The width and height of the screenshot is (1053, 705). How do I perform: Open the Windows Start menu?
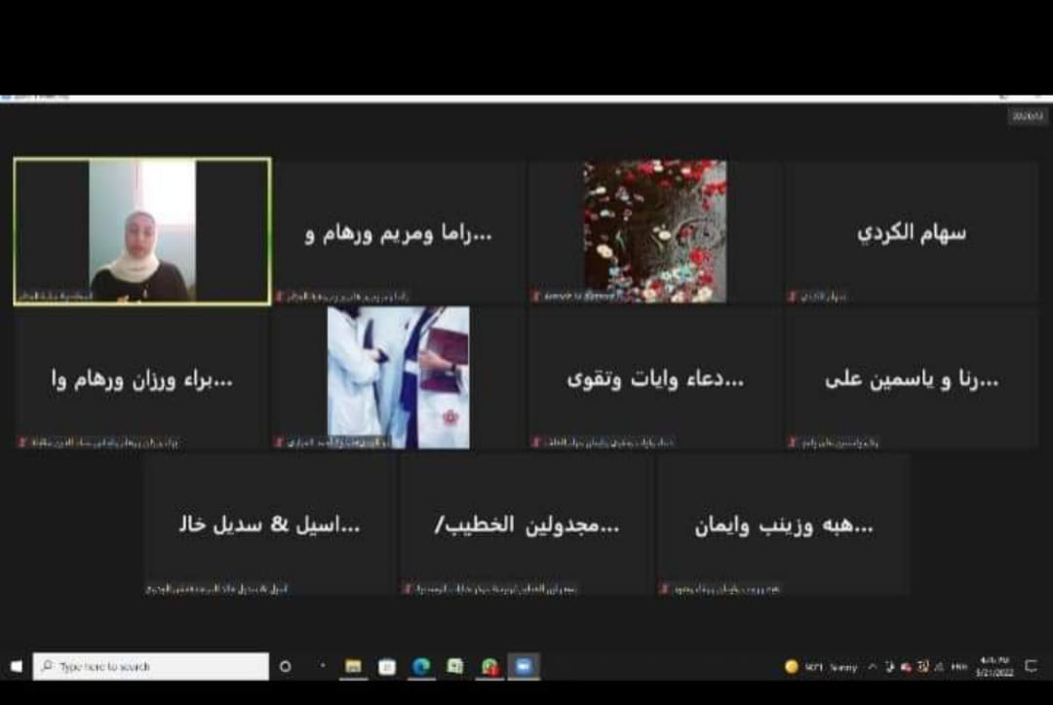point(16,667)
